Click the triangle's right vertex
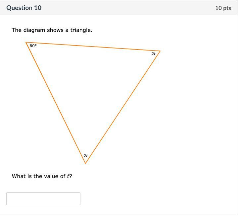This screenshot has height=216, width=238. [160, 51]
